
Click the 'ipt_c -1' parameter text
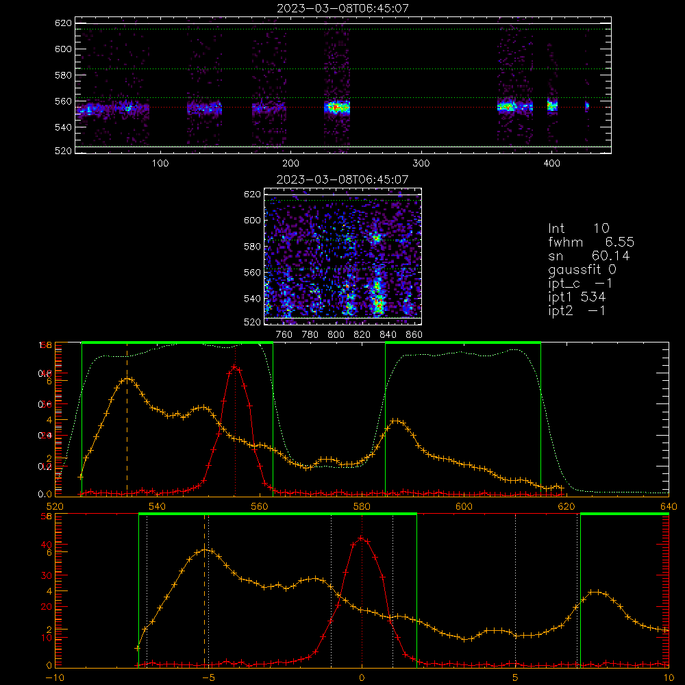click(x=580, y=284)
